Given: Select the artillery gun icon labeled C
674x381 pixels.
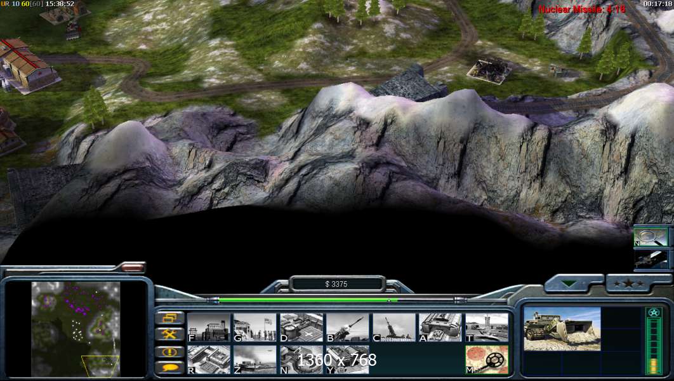Looking at the screenshot, I should click(393, 327).
